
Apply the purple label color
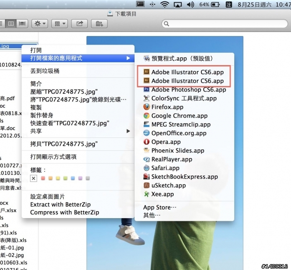point(80,178)
